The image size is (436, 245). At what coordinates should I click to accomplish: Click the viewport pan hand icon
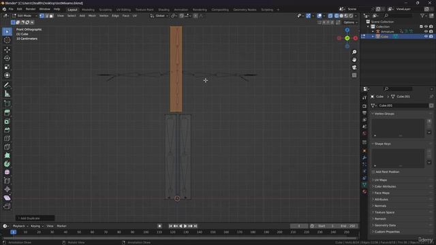pyautogui.click(x=354, y=60)
